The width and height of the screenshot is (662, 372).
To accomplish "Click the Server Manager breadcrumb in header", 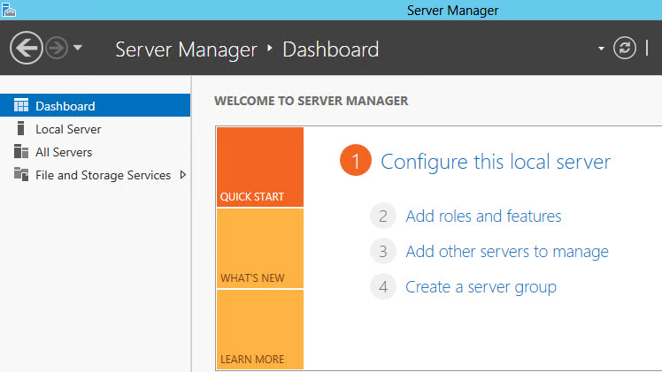I will [x=186, y=49].
